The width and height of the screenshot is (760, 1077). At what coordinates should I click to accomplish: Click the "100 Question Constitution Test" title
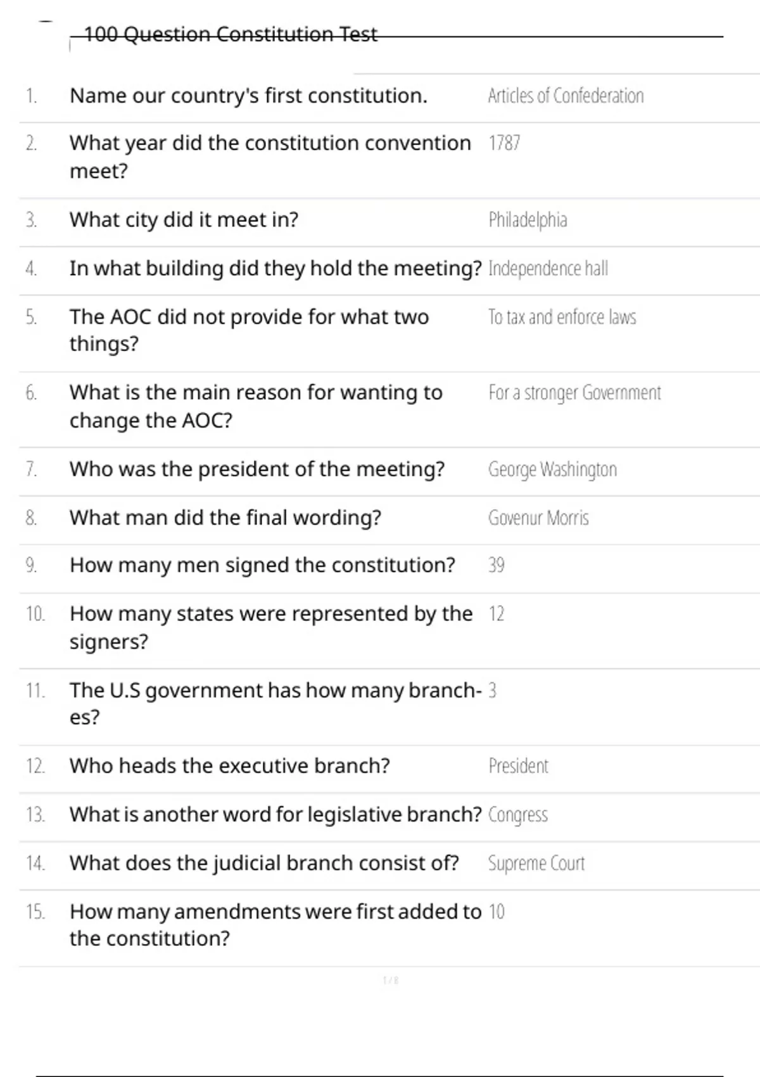point(231,34)
